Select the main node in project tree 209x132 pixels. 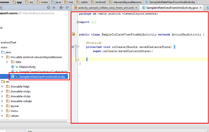click(4, 47)
